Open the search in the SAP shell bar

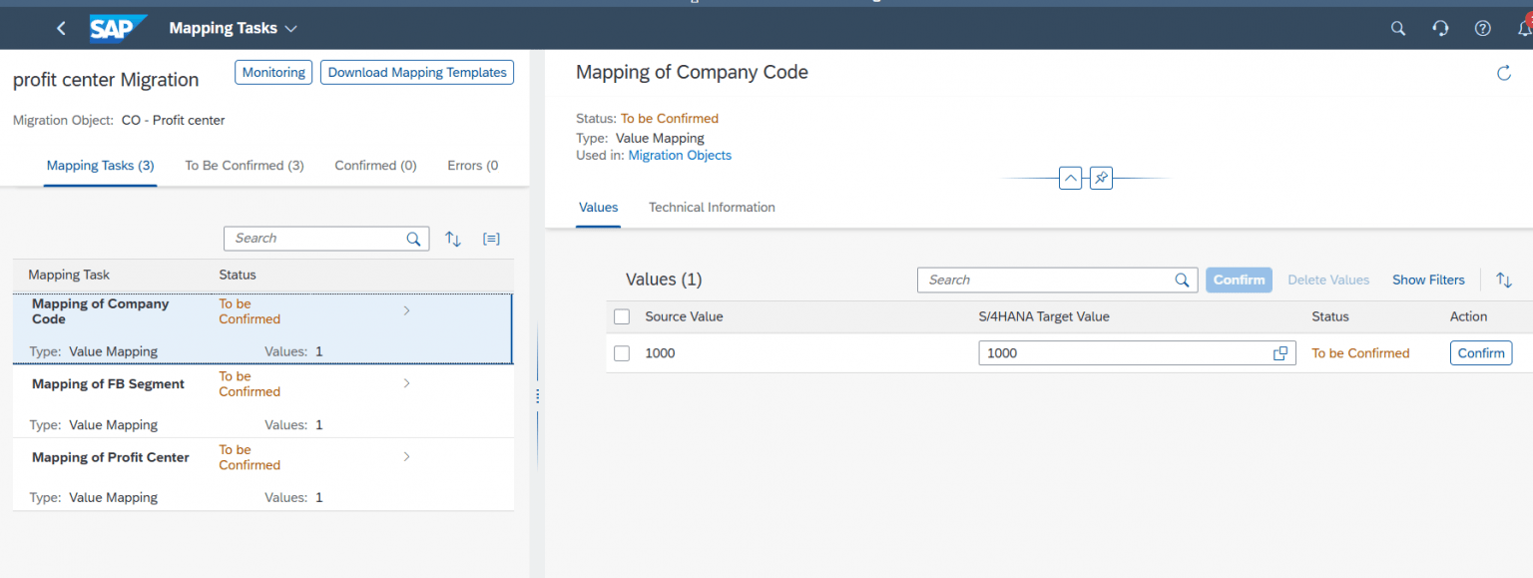(1397, 28)
